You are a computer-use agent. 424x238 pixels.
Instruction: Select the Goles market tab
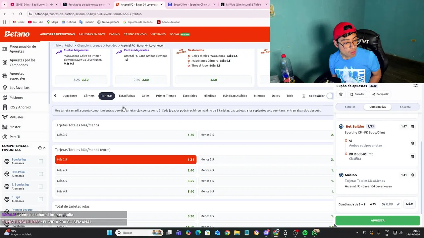(145, 96)
